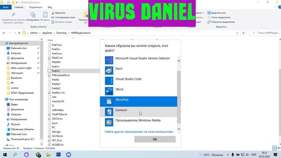
Task: Open Найти другое приложение на этом компьютере link
Action: [x=139, y=132]
